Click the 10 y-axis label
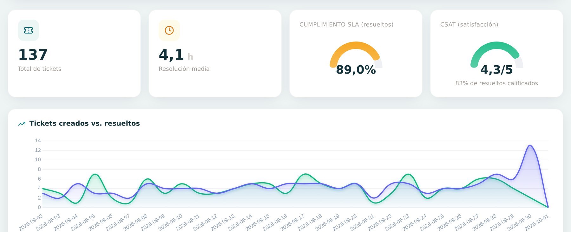571x232 pixels. [38, 160]
